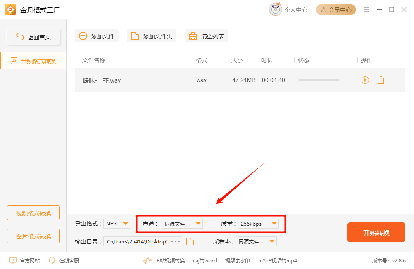Click the 输出目录 path field
This screenshot has width=414, height=269.
(x=136, y=242)
